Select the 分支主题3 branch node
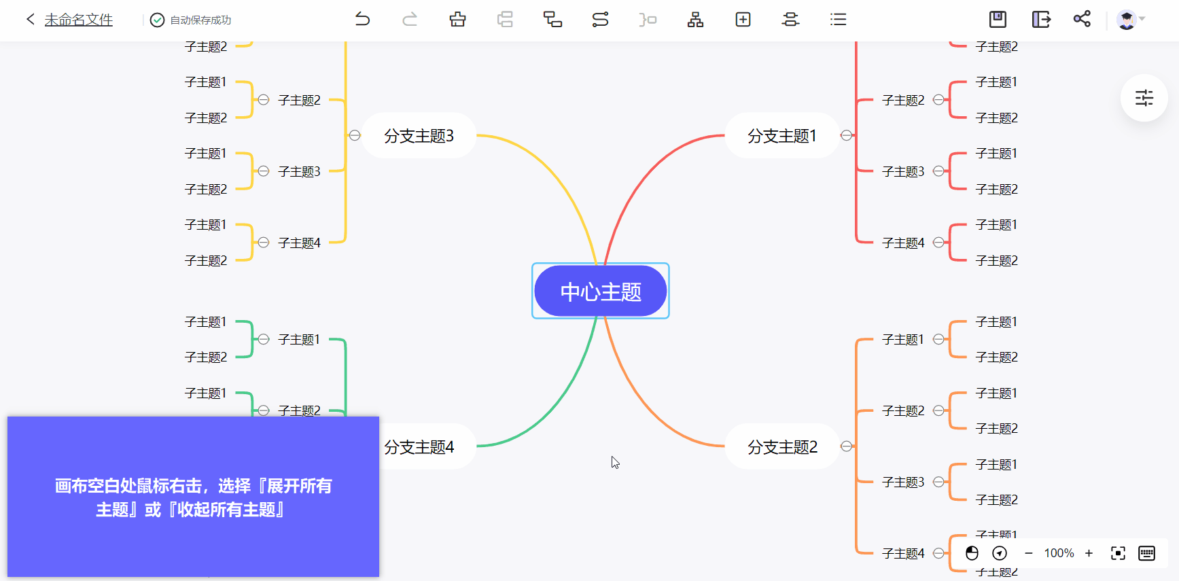Viewport: 1179px width, 581px height. [419, 135]
